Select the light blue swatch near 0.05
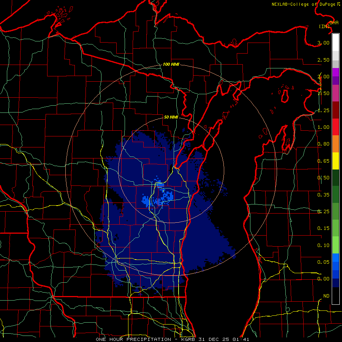 336,258
